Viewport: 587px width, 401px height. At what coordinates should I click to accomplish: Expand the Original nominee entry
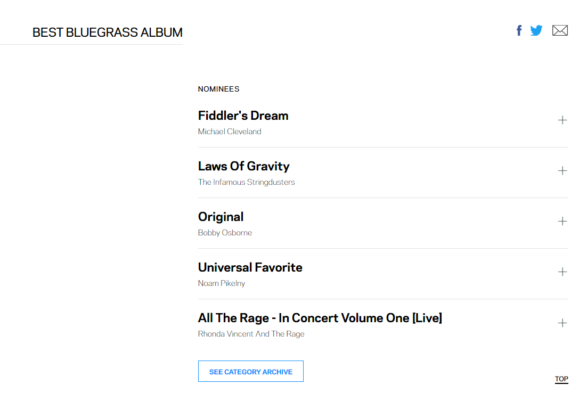(562, 222)
